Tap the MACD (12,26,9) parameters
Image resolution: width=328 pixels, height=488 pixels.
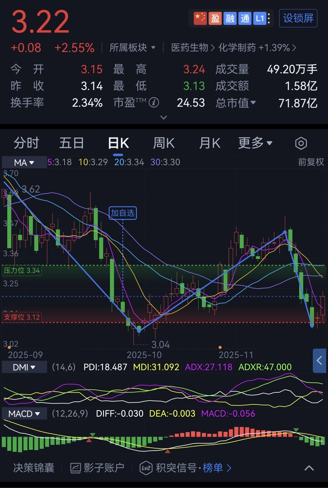point(70,414)
